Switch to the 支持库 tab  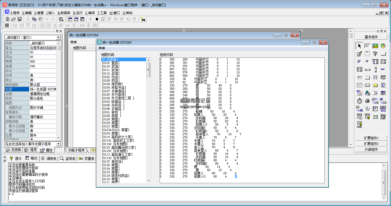coord(13,150)
